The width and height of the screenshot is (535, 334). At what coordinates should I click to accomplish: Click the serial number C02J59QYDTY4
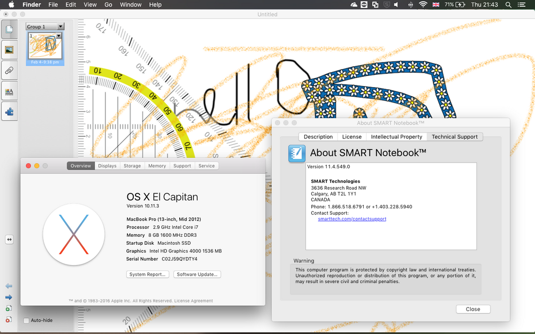179,259
